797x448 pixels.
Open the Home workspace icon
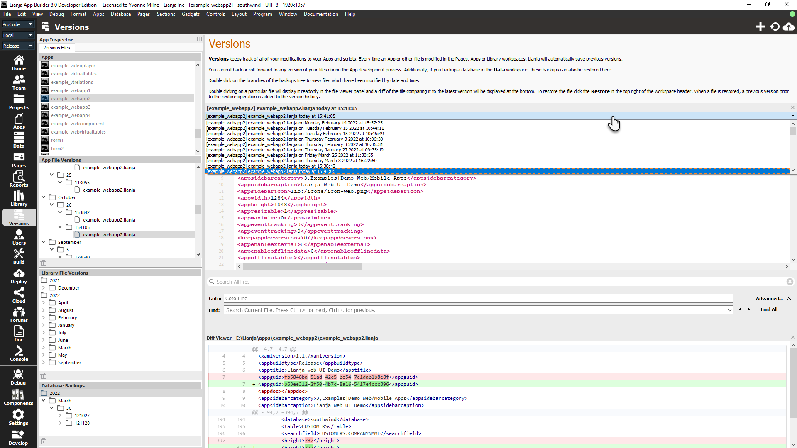(19, 63)
